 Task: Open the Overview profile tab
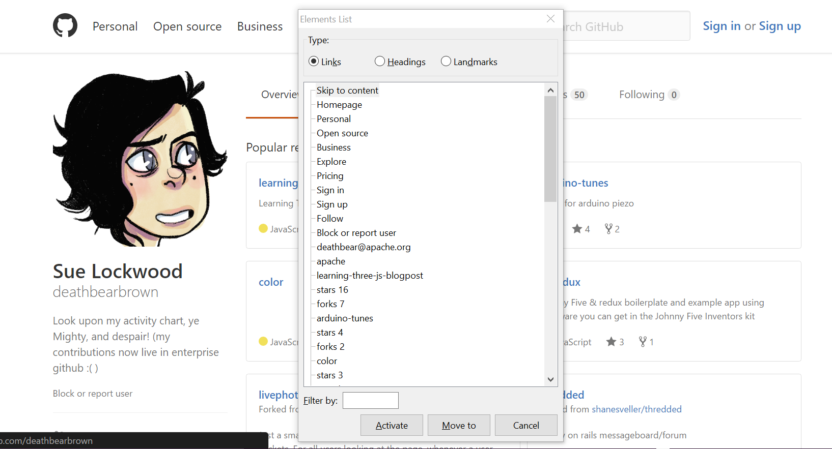pyautogui.click(x=280, y=95)
